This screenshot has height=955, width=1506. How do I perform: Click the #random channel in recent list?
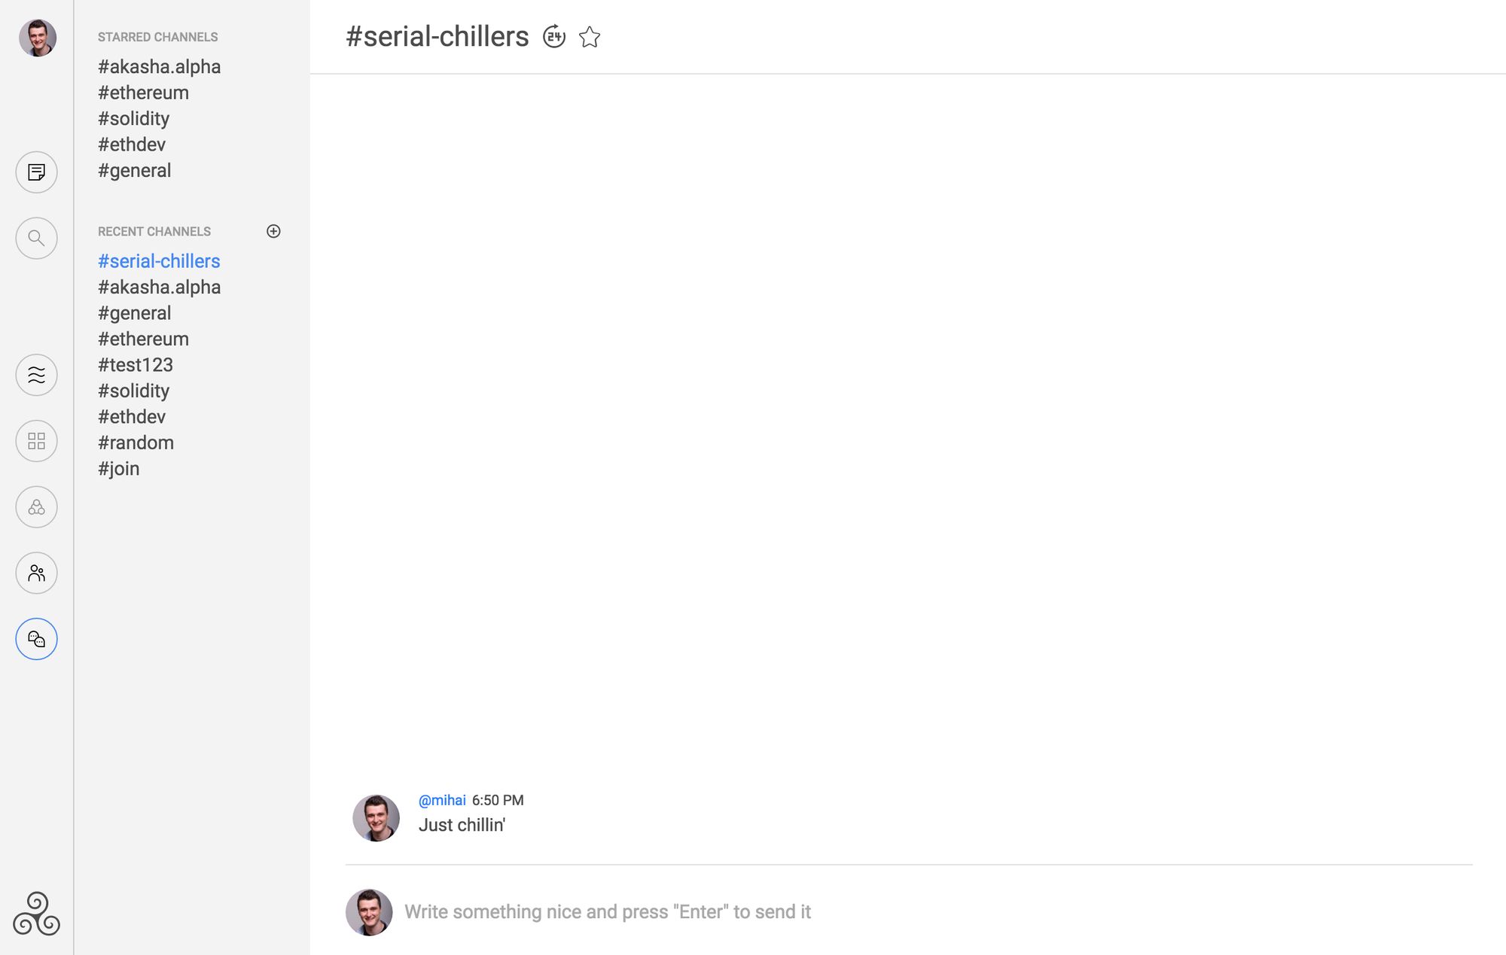(x=135, y=442)
